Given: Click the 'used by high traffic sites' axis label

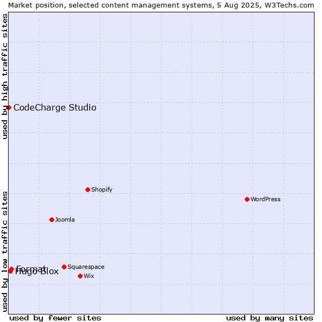Looking at the screenshot, I should pos(4,76).
